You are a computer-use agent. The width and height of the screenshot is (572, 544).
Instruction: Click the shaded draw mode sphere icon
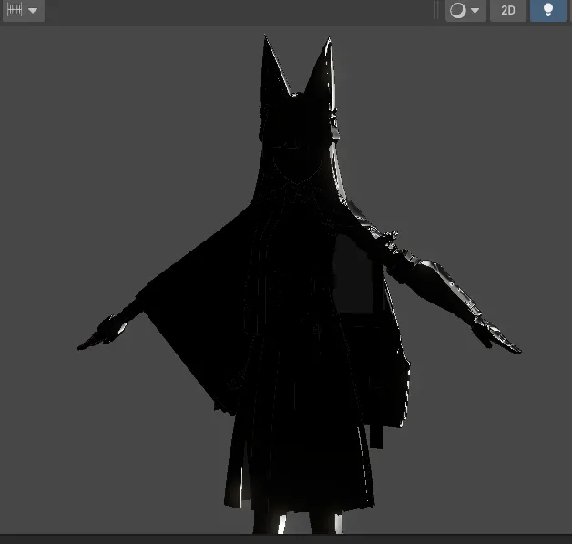457,11
